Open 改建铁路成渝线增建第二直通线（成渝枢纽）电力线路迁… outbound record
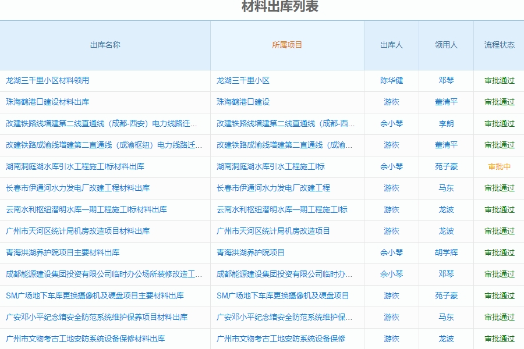This screenshot has height=349, width=524. tap(104, 145)
